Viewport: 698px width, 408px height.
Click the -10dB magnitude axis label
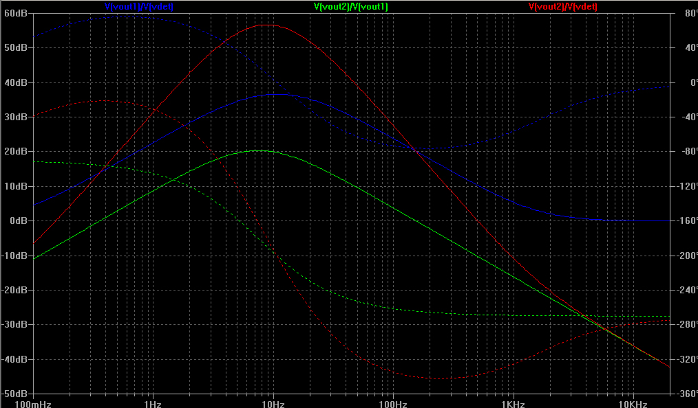(x=14, y=256)
